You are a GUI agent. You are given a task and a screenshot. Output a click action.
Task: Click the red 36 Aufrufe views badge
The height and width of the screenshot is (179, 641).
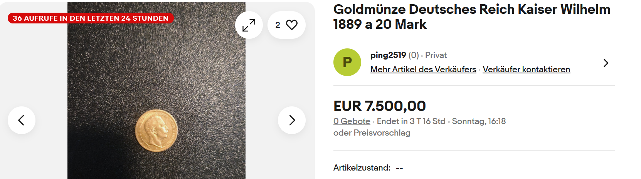91,18
